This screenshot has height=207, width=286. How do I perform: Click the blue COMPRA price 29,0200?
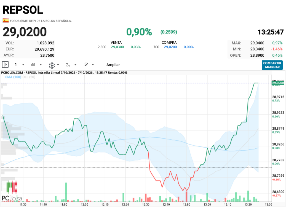[x=170, y=47]
